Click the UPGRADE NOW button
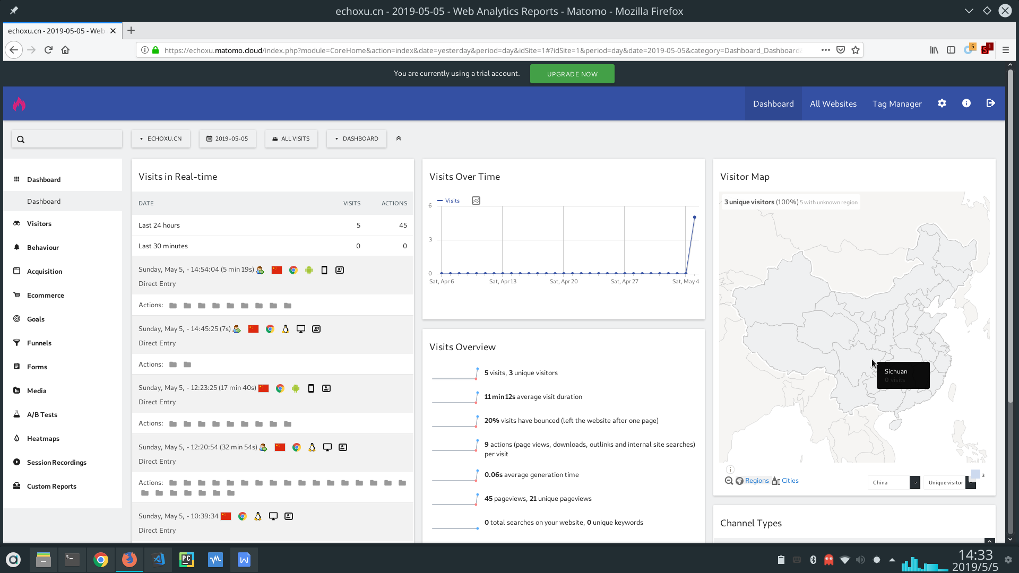 point(572,74)
